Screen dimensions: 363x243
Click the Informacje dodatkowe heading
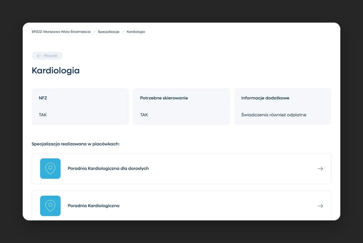[x=265, y=98]
